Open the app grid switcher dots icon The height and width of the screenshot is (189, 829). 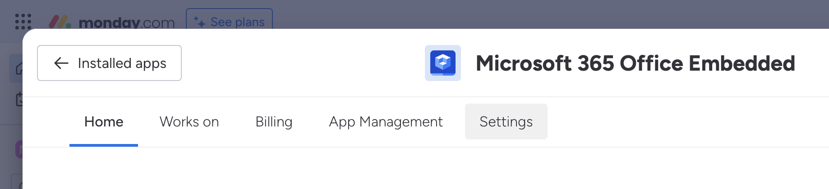pos(23,22)
